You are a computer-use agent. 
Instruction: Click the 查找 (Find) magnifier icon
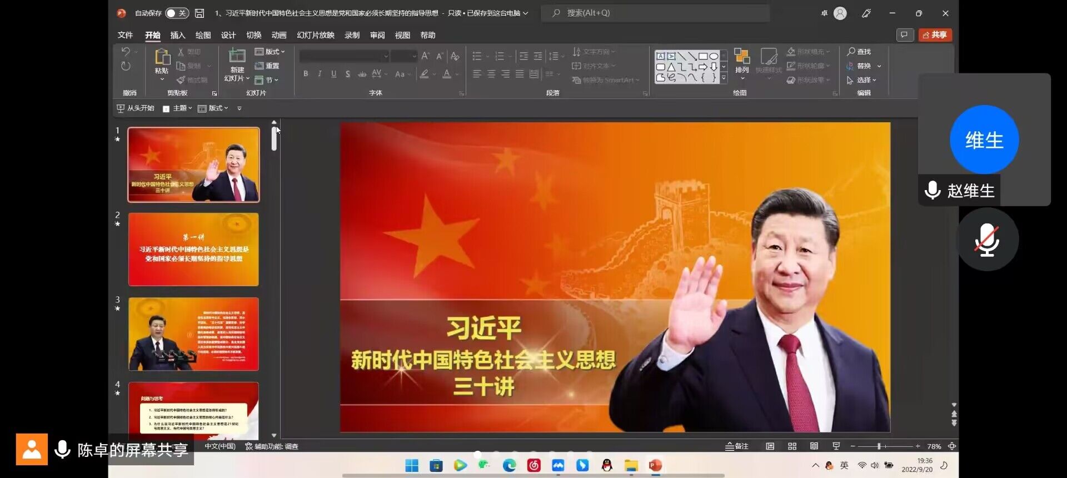coord(851,52)
